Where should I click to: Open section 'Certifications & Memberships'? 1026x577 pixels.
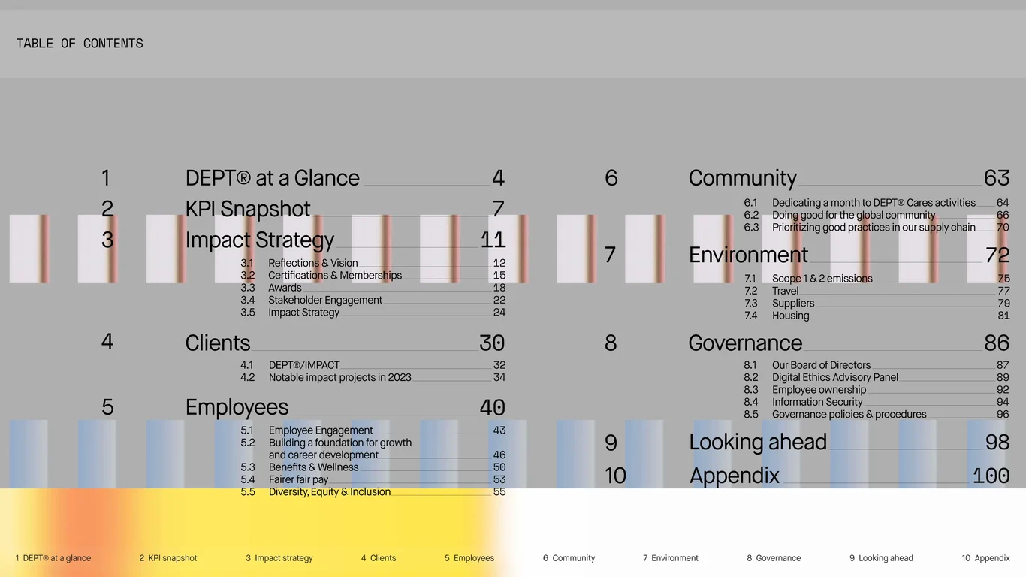(x=335, y=276)
